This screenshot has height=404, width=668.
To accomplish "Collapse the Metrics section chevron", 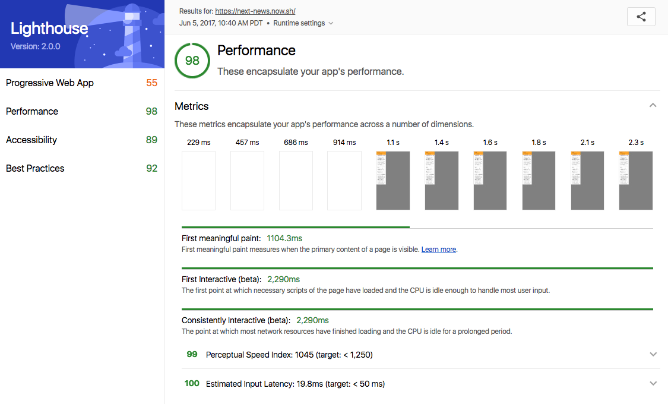I will [x=653, y=106].
